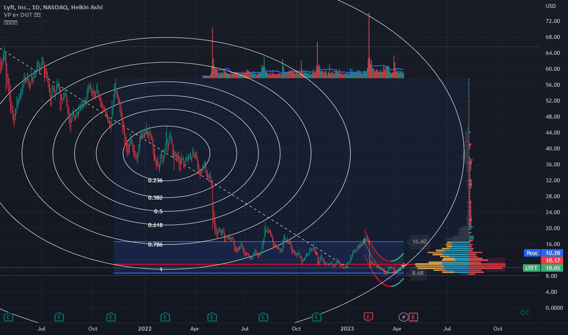Click the 64.00 price axis tick
The height and width of the screenshot is (335, 568).
[x=553, y=53]
